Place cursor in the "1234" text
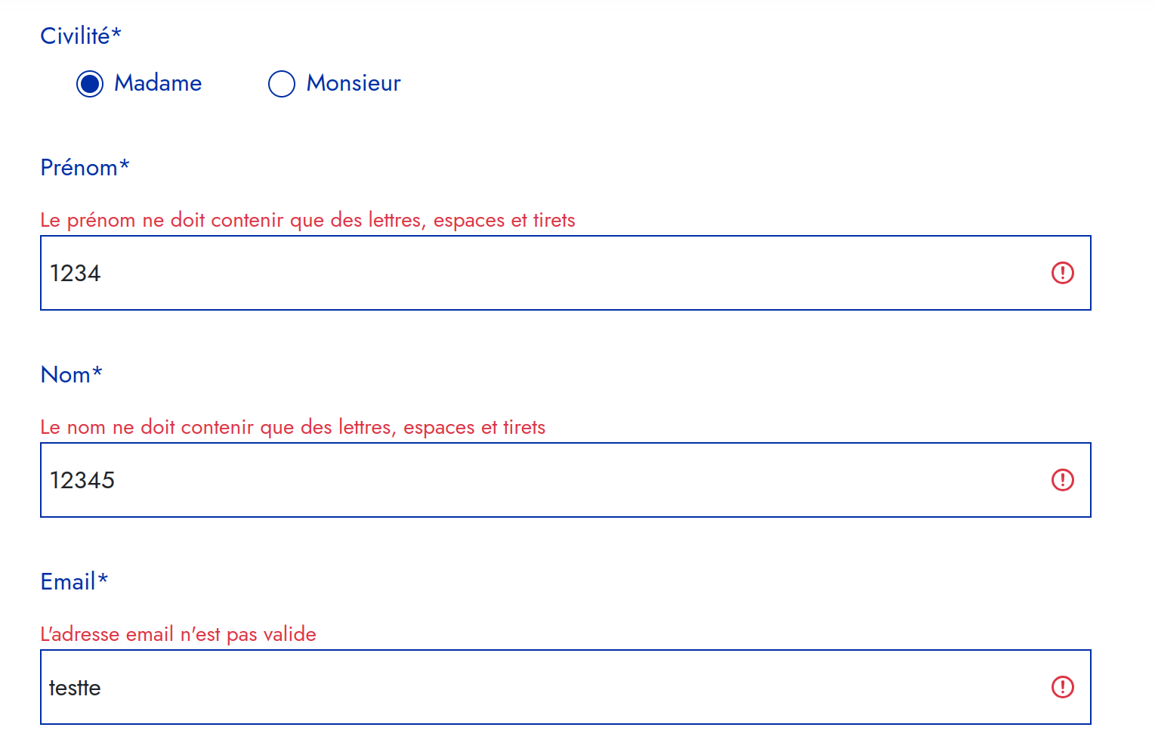 (x=75, y=273)
